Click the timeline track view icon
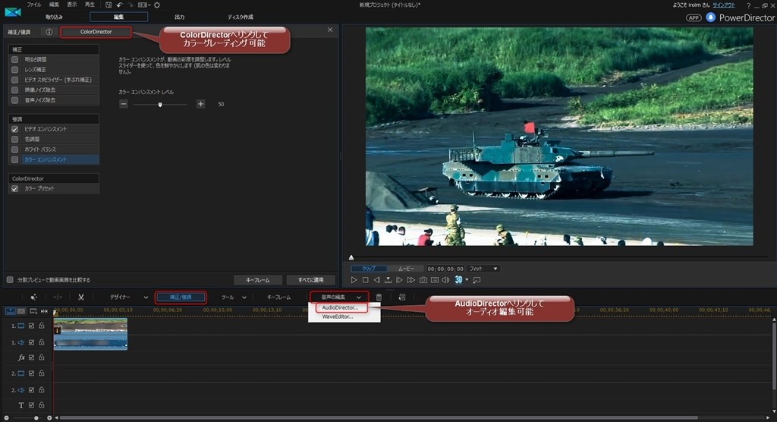The height and width of the screenshot is (422, 777). pyautogui.click(x=11, y=311)
